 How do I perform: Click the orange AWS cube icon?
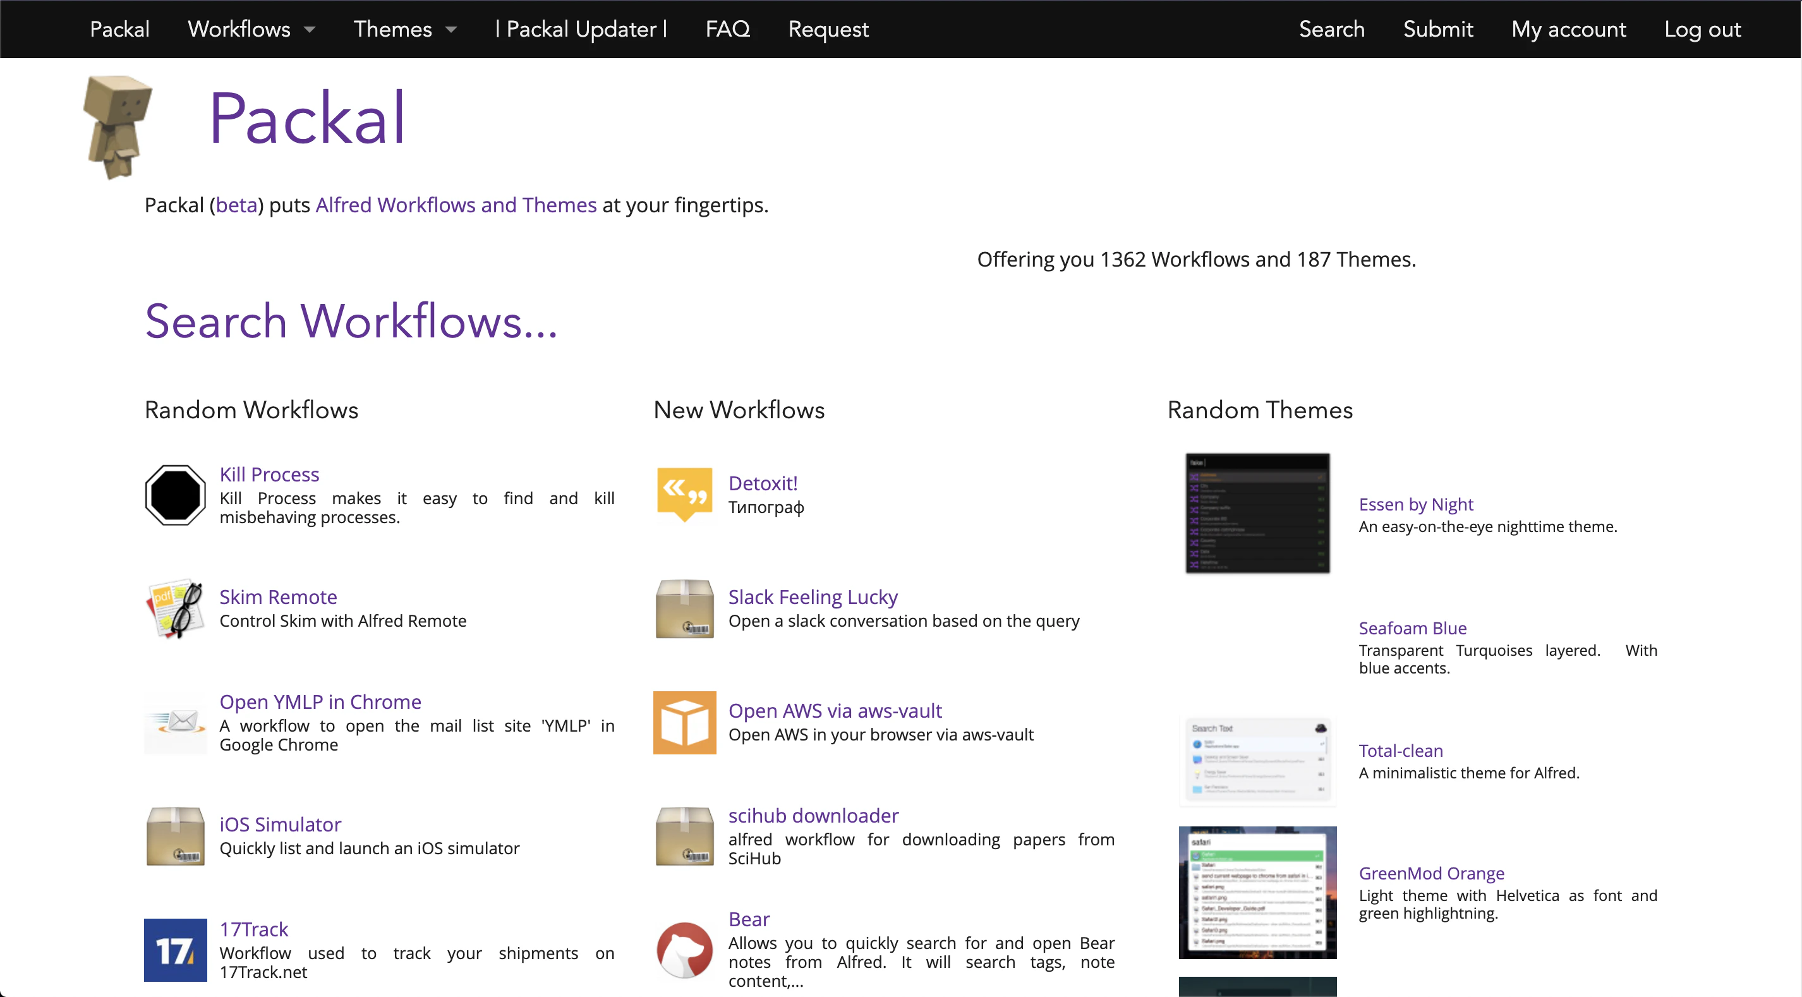coord(684,722)
